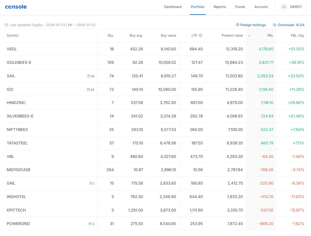Sort by the P&L chg. column header
The width and height of the screenshot is (311, 236).
(297, 35)
